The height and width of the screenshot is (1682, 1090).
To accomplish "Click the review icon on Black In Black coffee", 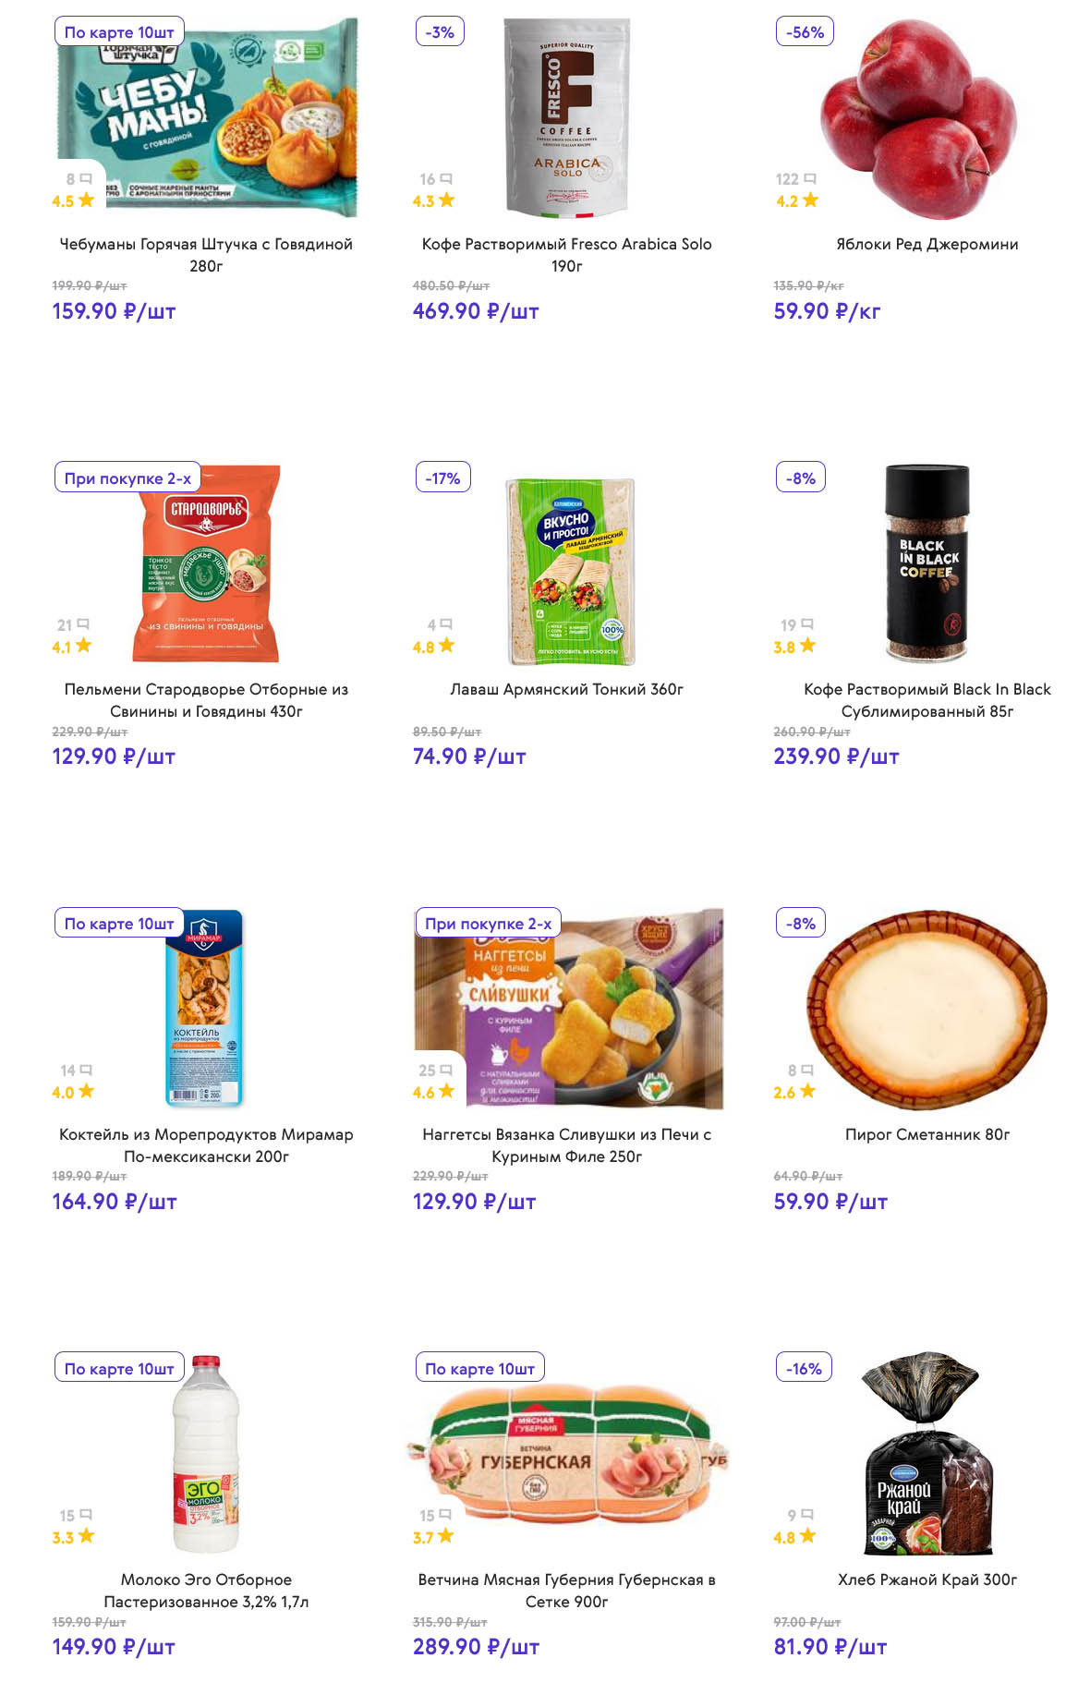I will click(807, 624).
